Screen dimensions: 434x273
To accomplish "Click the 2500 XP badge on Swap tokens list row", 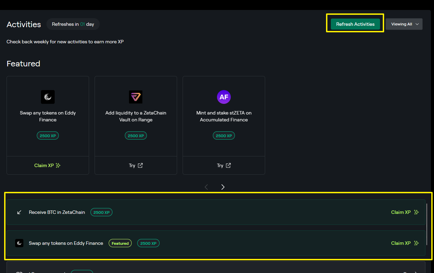I will point(148,243).
